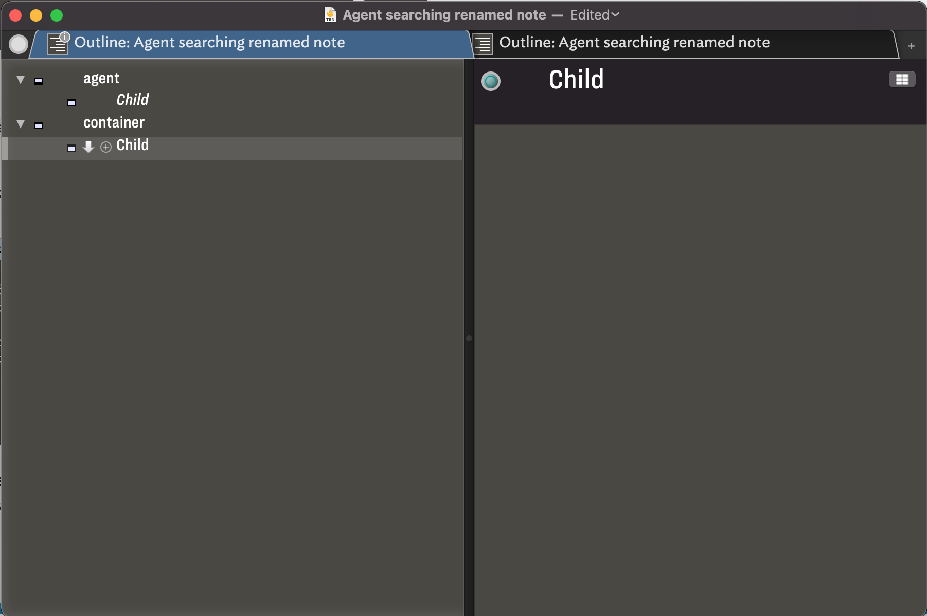Select the container note icon

[39, 125]
